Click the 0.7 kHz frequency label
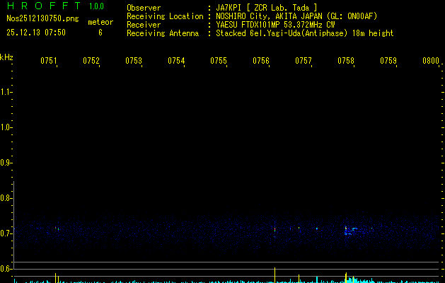This screenshot has width=445, height=283. [6, 233]
